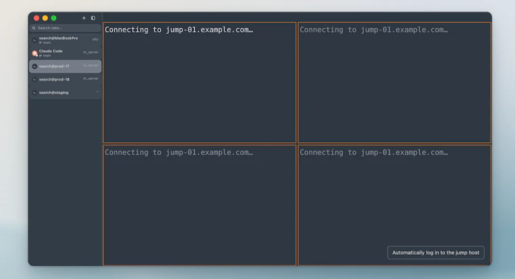This screenshot has height=279, width=515.
Task: Click the xtty label on search@MacBookPro row
Action: click(x=96, y=39)
